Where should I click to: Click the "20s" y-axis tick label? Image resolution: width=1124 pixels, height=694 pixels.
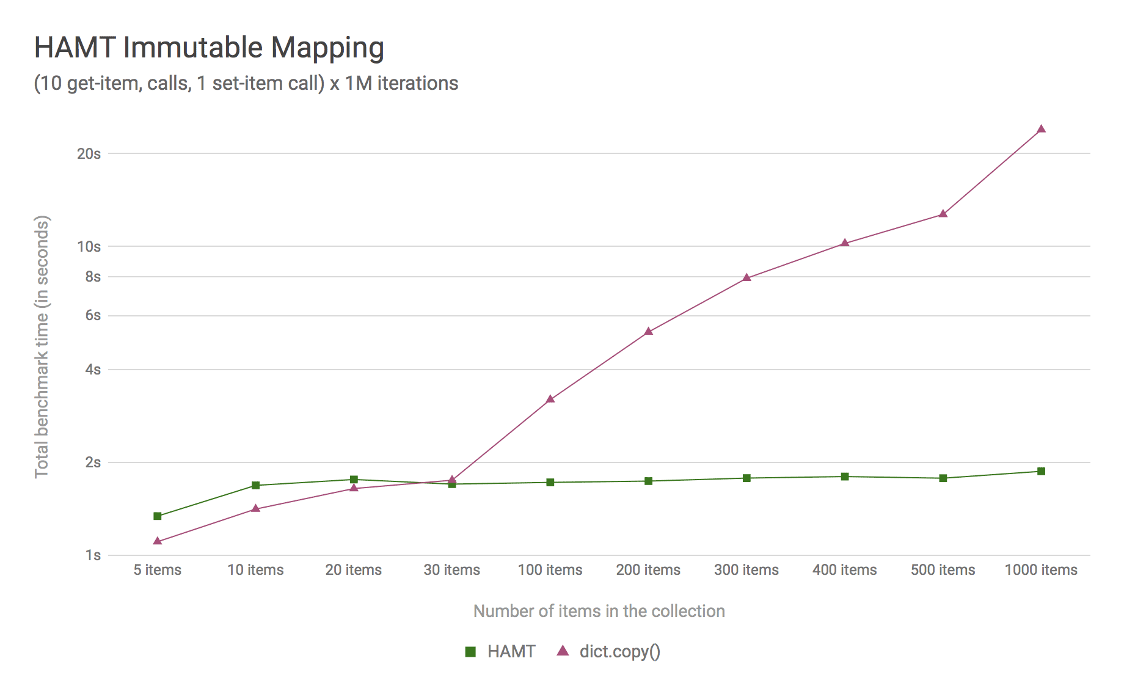(89, 154)
